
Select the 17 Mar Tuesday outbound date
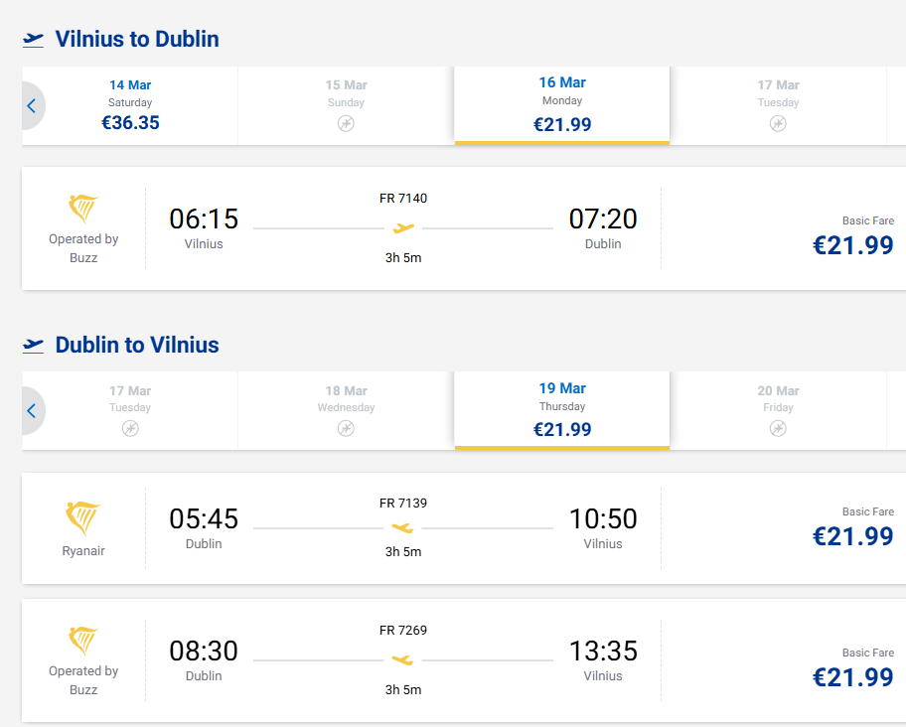pos(778,105)
